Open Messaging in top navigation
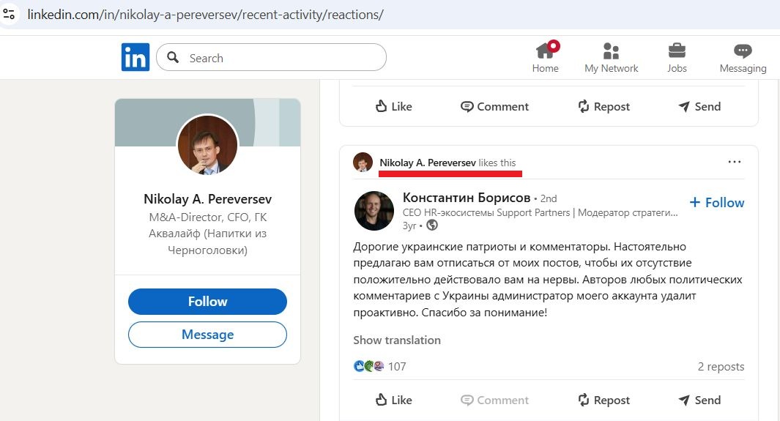This screenshot has width=780, height=421. [x=743, y=58]
